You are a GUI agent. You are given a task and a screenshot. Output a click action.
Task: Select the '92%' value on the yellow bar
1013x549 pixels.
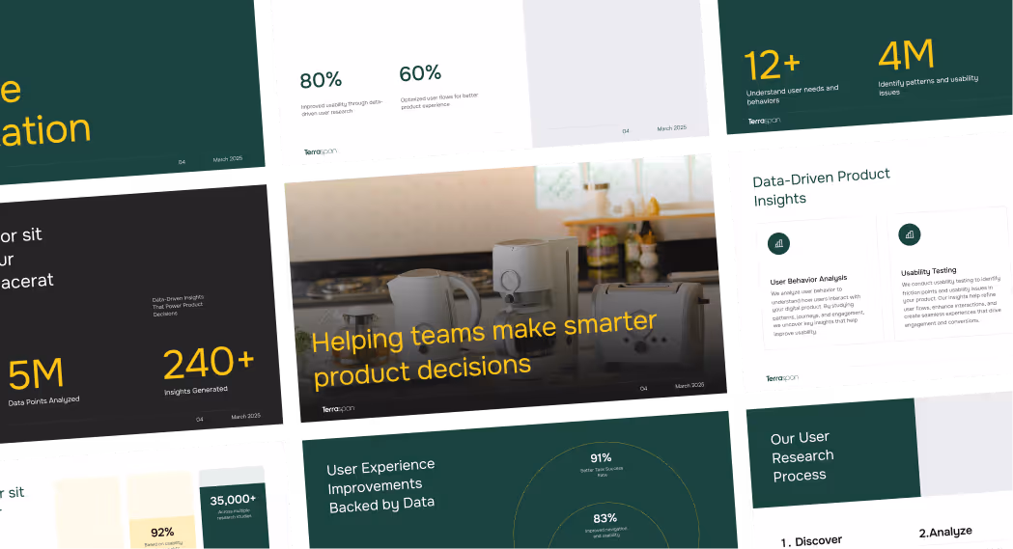pyautogui.click(x=162, y=533)
